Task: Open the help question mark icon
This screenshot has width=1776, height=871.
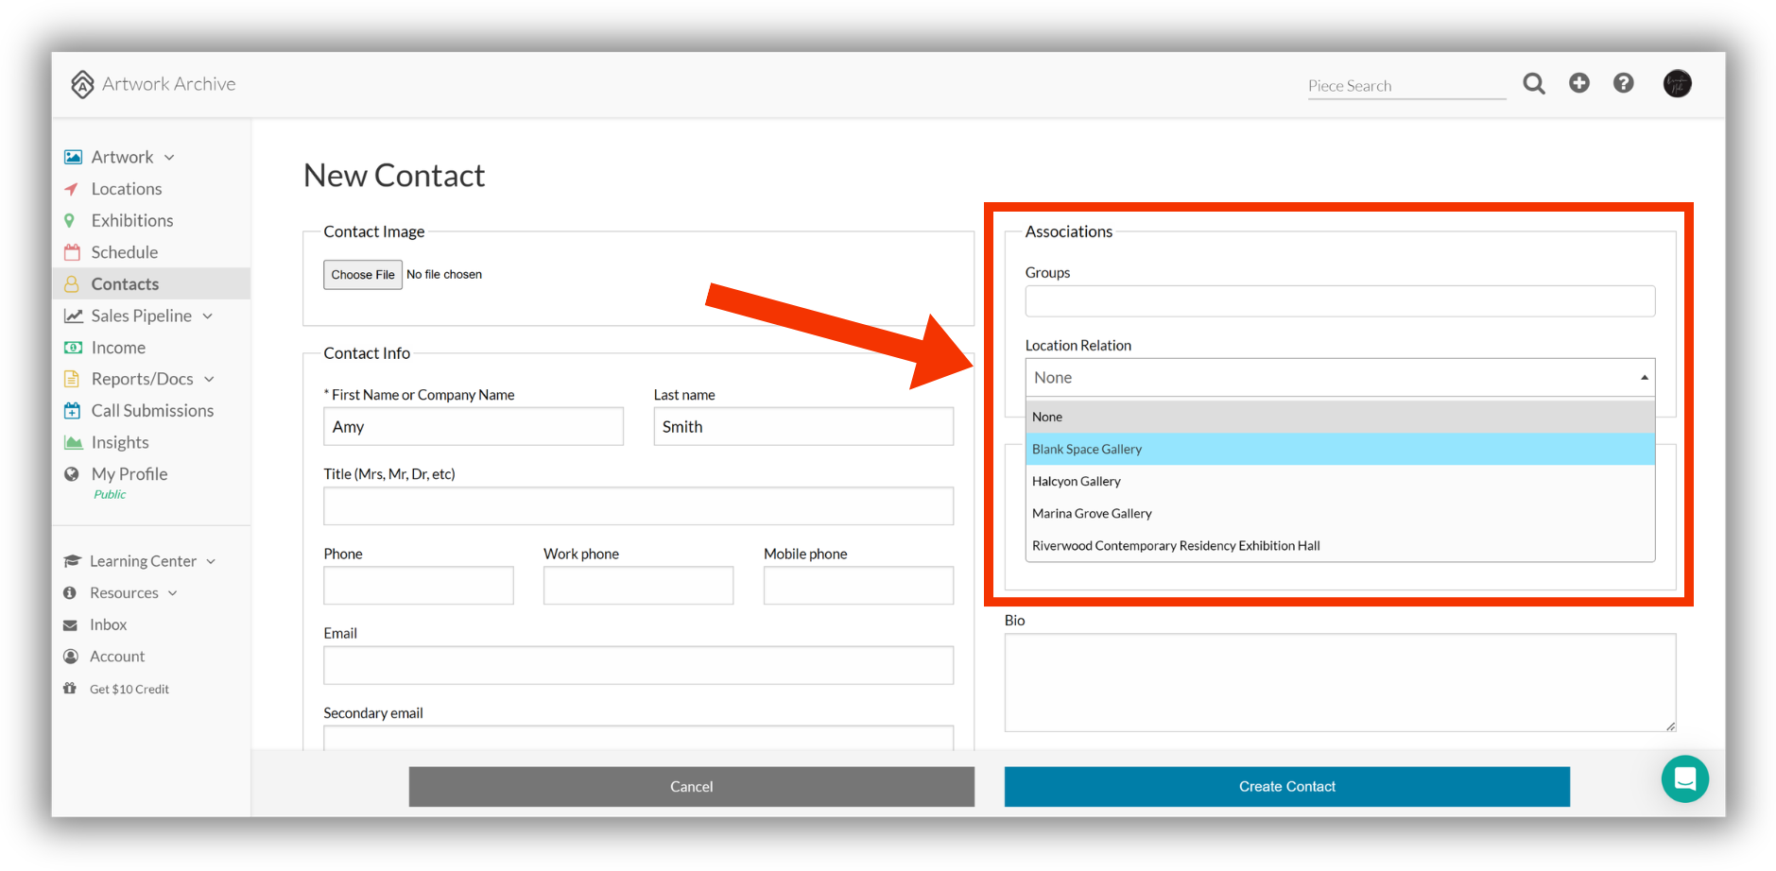Action: [1623, 83]
